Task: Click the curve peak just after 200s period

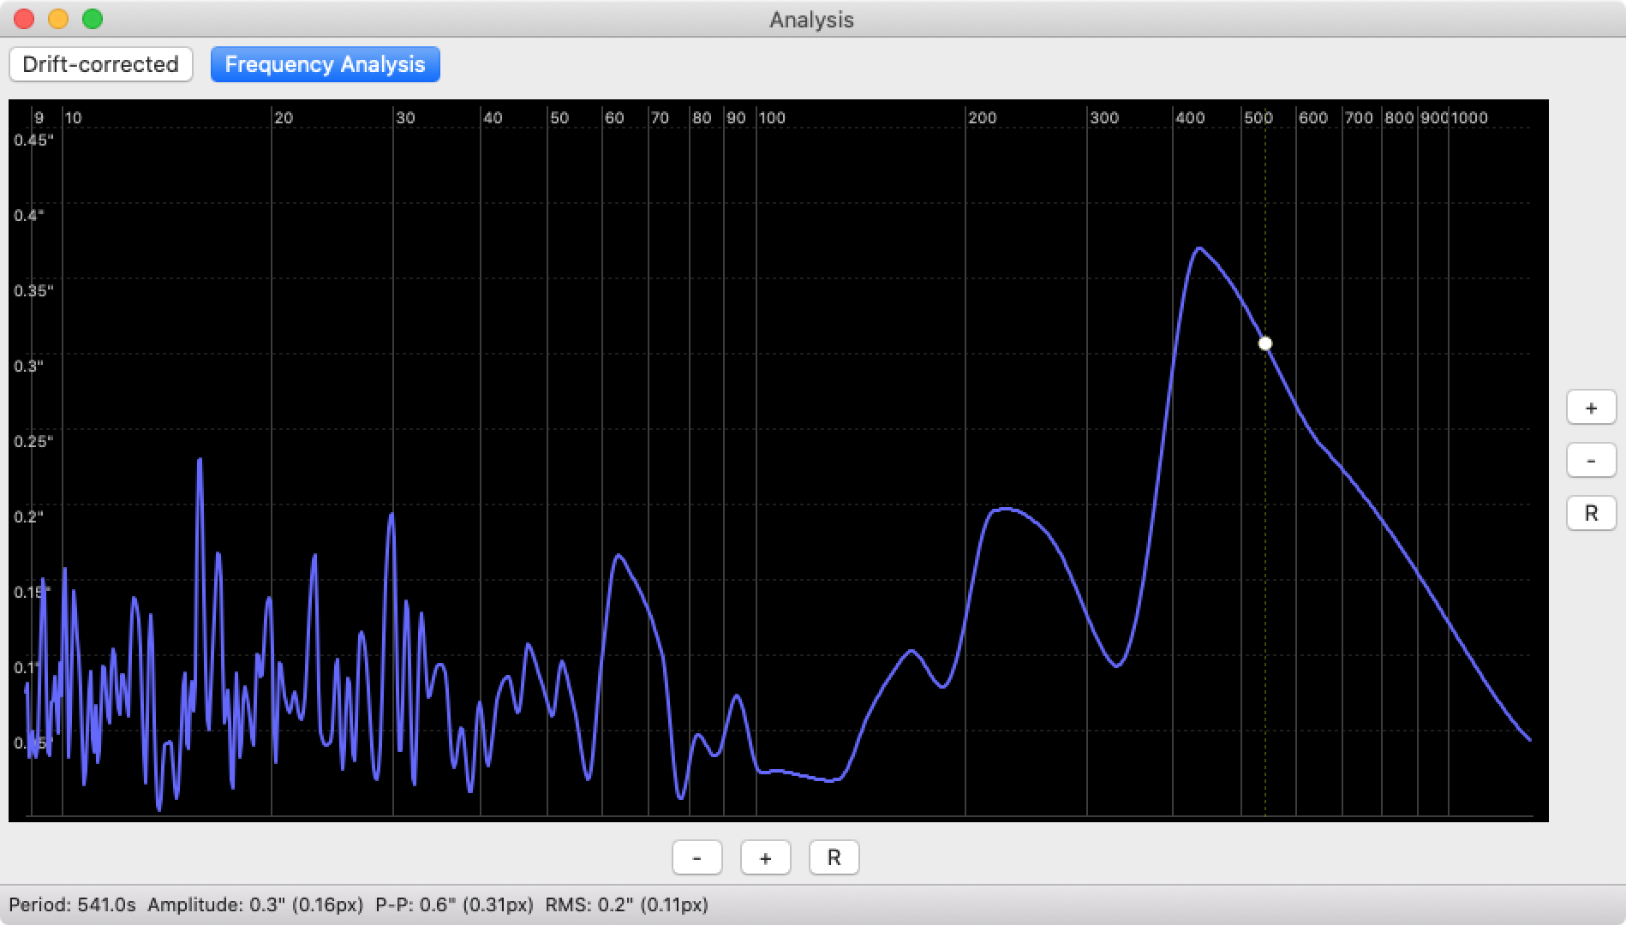Action: point(1004,509)
